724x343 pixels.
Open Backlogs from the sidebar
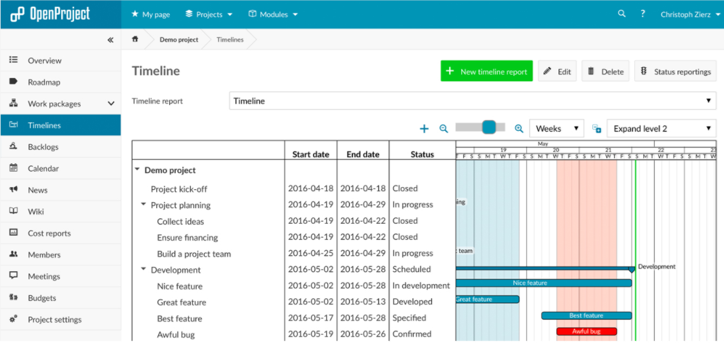pyautogui.click(x=43, y=147)
